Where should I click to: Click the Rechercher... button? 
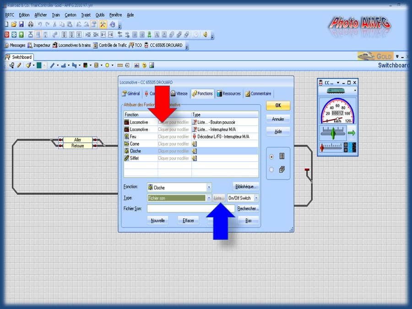[x=248, y=208]
